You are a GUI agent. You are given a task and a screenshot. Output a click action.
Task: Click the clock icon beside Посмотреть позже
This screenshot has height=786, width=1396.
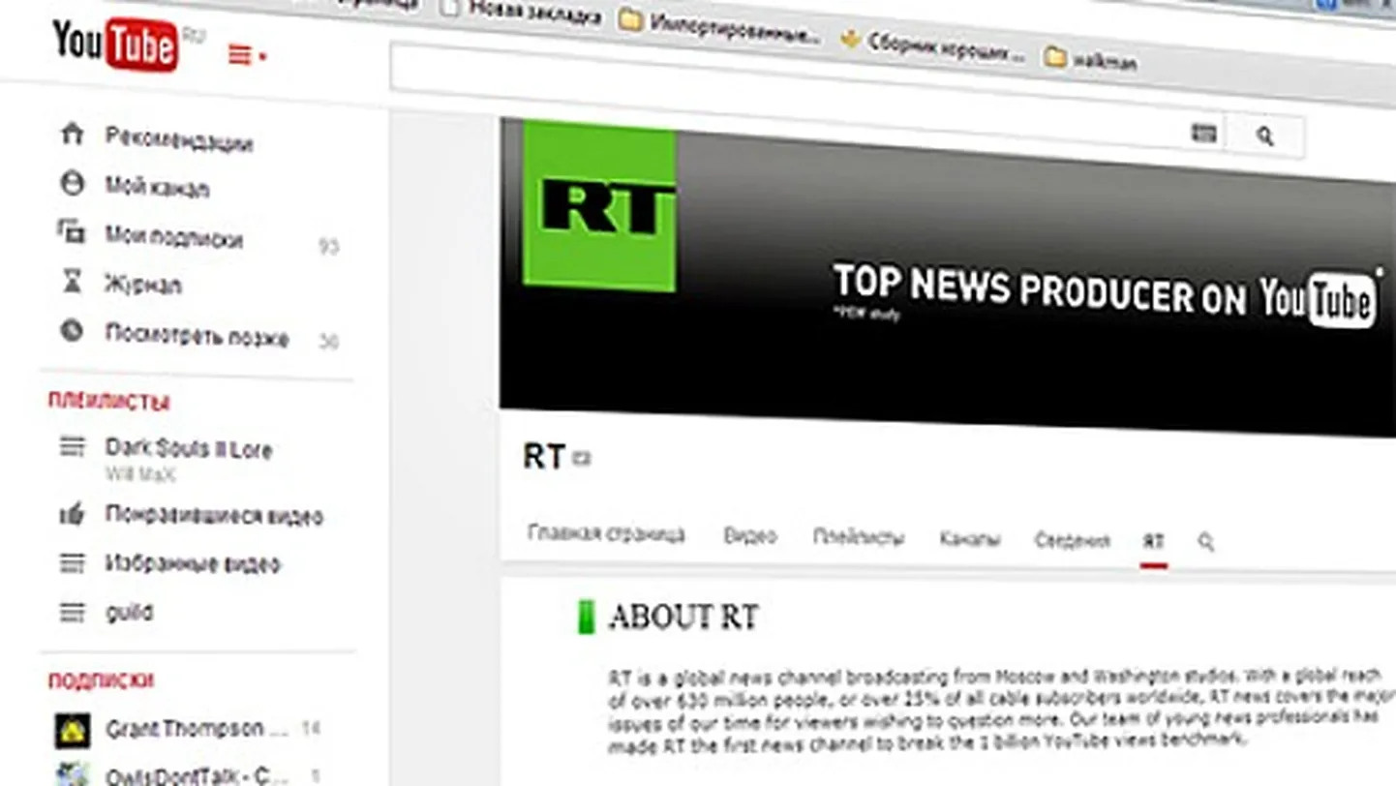coord(72,331)
